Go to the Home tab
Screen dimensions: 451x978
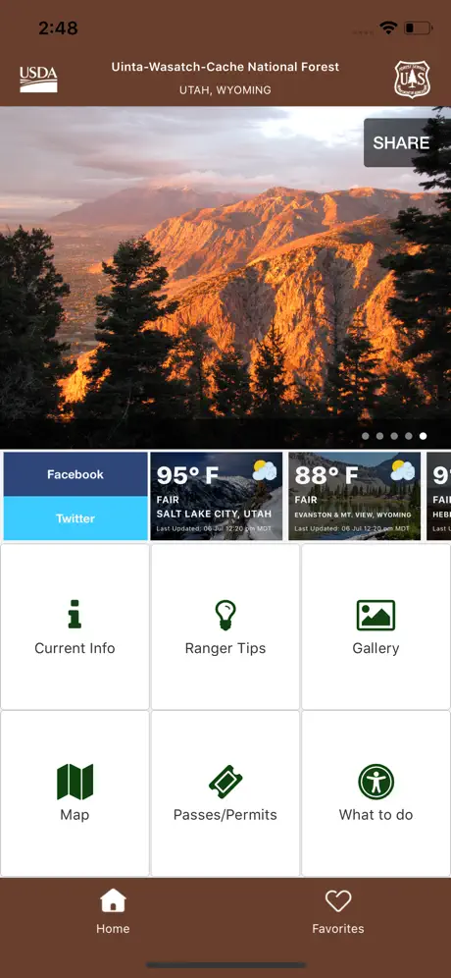(x=113, y=912)
